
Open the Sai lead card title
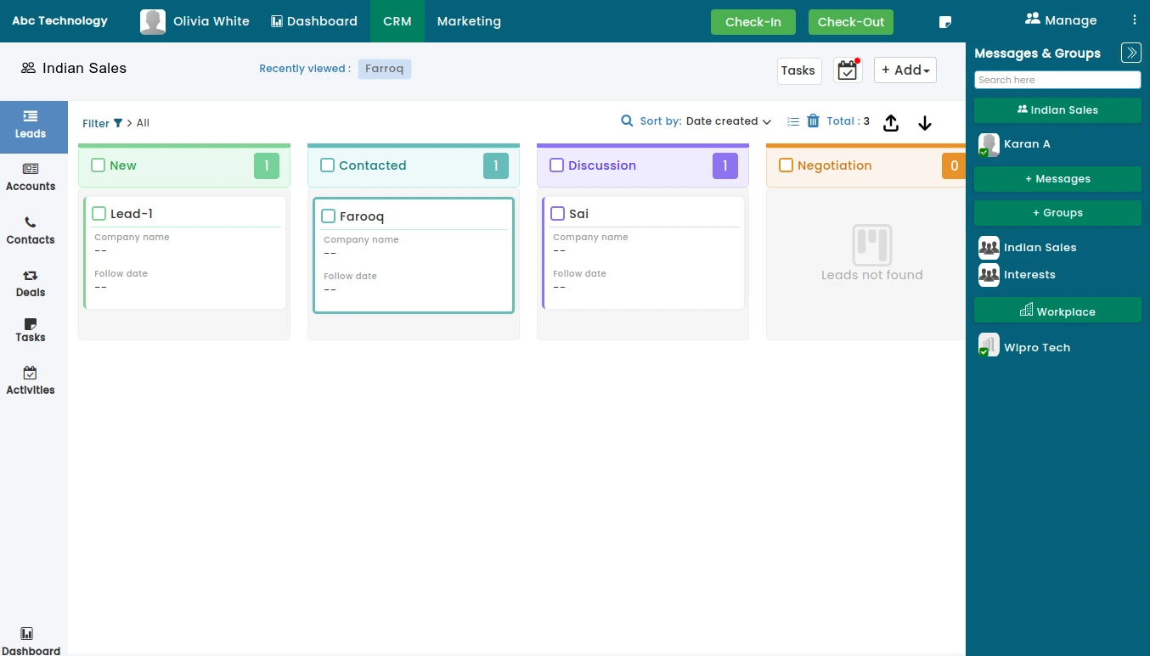(x=578, y=214)
